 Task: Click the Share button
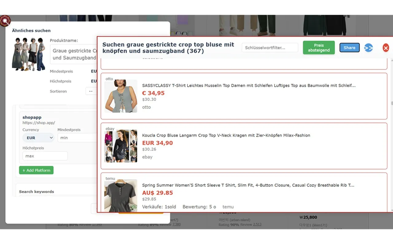coord(349,48)
